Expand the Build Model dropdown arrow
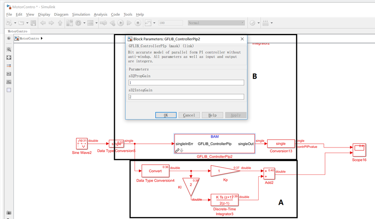375x219 pixels. point(272,23)
